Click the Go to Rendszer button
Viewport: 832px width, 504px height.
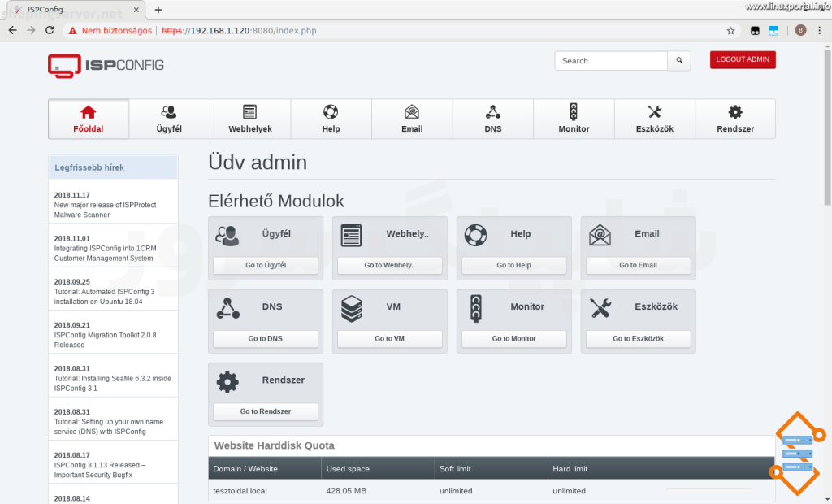266,411
